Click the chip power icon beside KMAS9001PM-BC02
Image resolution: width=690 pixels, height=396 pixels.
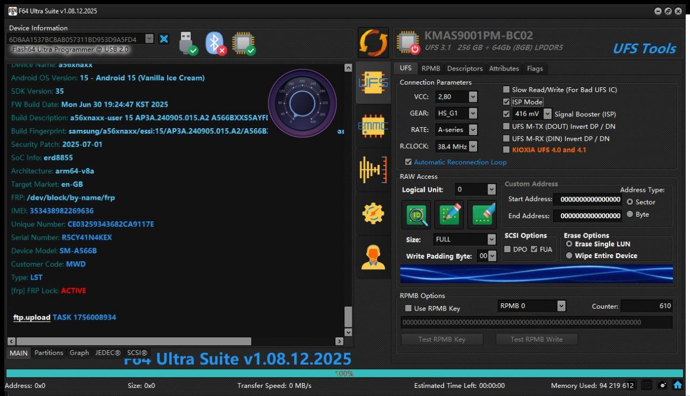(408, 43)
